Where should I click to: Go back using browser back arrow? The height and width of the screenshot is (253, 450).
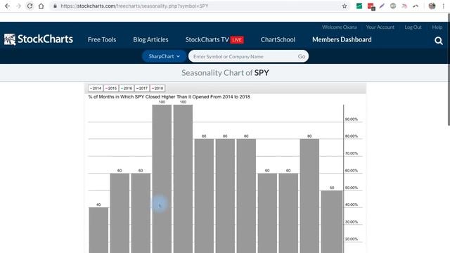point(7,6)
